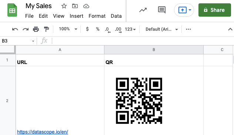234x135 pixels.
Task: Select the QR header cell
Action: [154, 60]
